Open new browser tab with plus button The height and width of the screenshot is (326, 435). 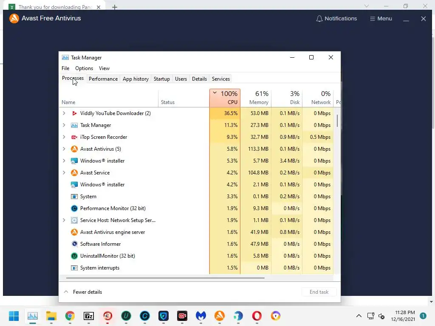[115, 7]
